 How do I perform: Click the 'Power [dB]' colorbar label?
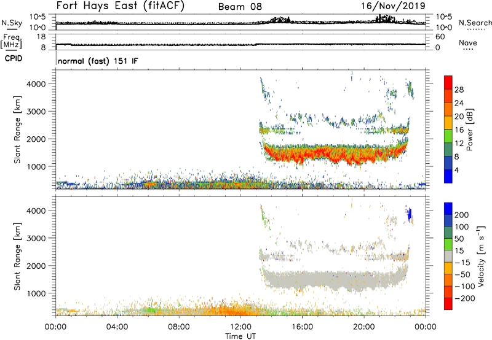[x=469, y=129]
